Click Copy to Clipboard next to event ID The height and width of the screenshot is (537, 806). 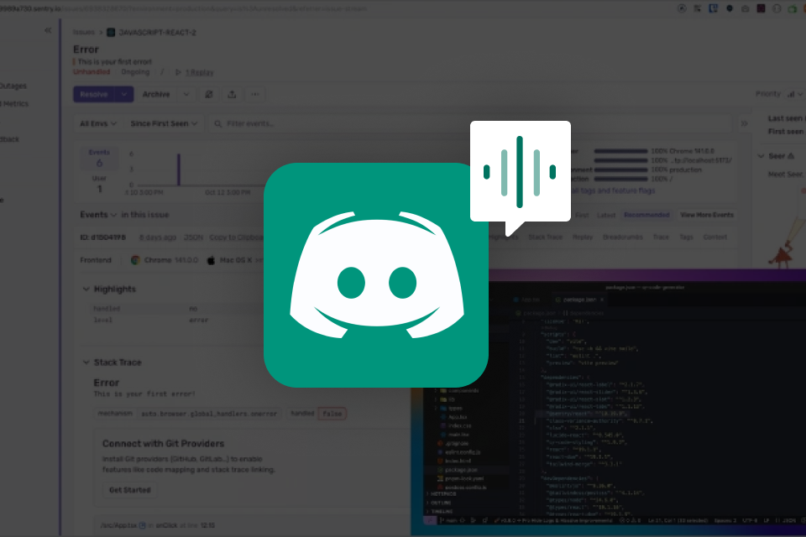click(237, 237)
